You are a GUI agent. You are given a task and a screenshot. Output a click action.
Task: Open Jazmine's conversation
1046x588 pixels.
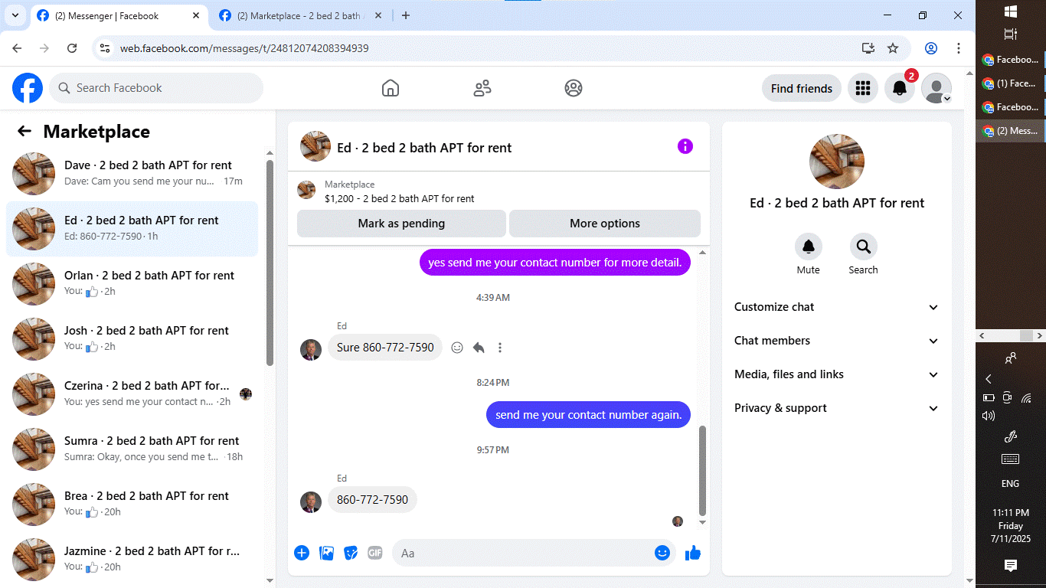[x=132, y=560]
